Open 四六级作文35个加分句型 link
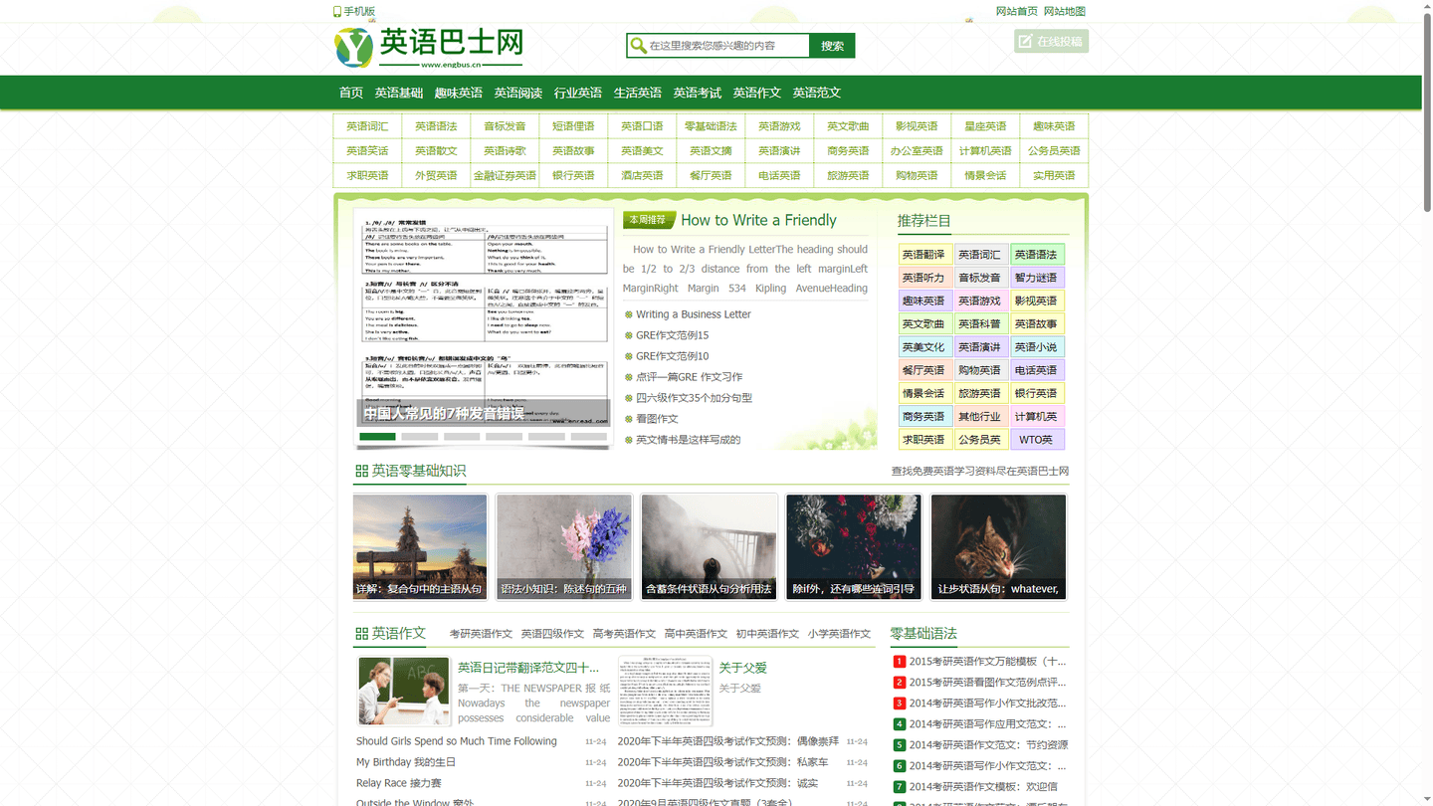The height and width of the screenshot is (806, 1433). click(694, 398)
